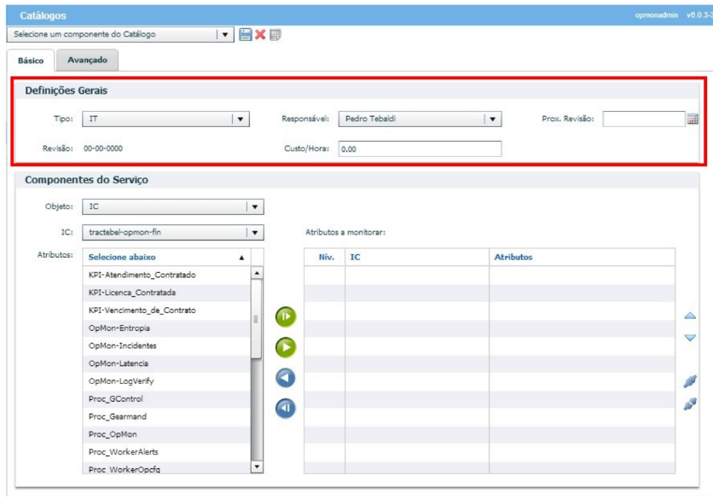Expand the IC dropdown tractebel-opmon-fin
Screen dimensions: 713x499
pyautogui.click(x=254, y=232)
